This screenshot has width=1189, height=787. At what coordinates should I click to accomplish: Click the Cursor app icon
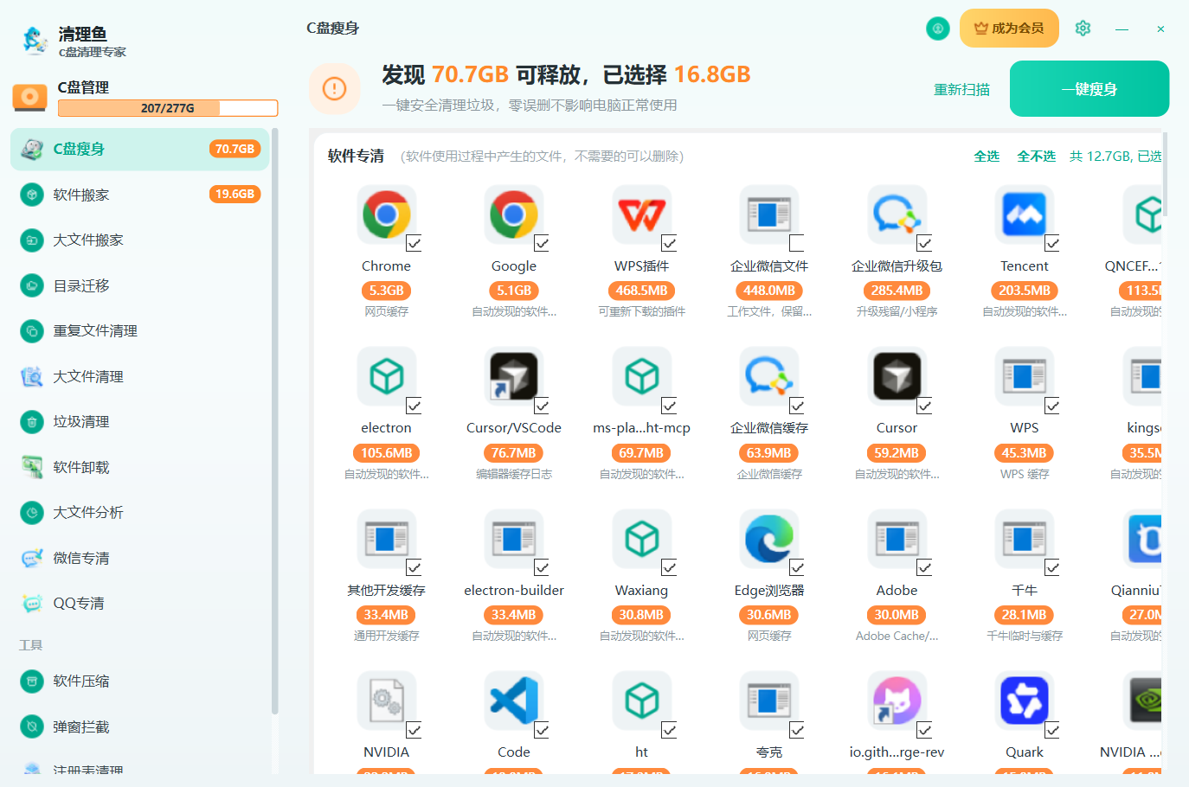[x=897, y=376]
